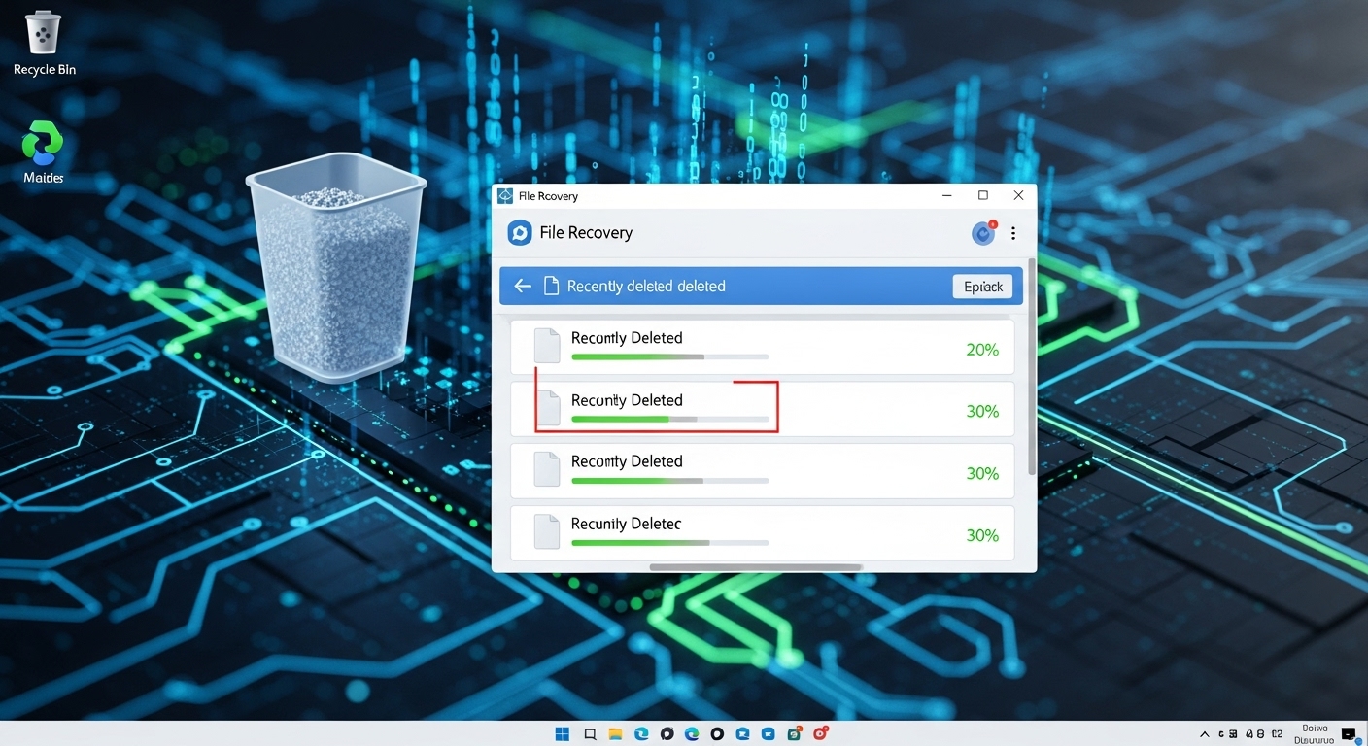Click the File Recovery app logo icon
Viewport: 1368px width, 746px height.
tap(519, 233)
